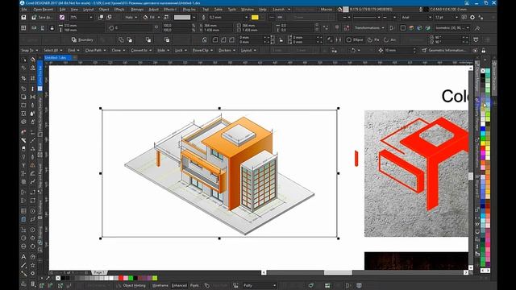Expand the Fill dropdown arrow
This screenshot has height=290, width=516.
tap(159, 17)
